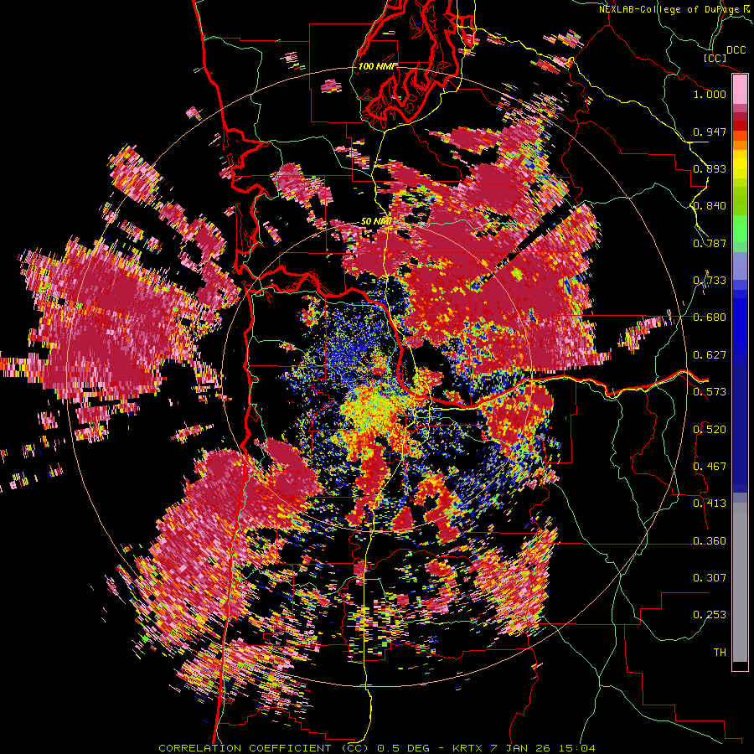Click the 0.893 scale value
Image resolution: width=754 pixels, height=754 pixels.
click(710, 168)
